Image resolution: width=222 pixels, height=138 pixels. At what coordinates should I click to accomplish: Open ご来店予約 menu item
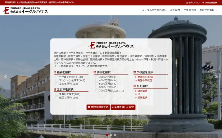click(x=190, y=10)
